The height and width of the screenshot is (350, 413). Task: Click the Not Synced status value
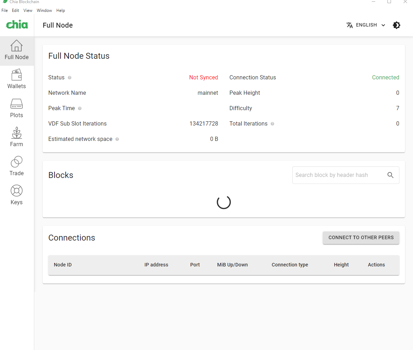pos(203,77)
